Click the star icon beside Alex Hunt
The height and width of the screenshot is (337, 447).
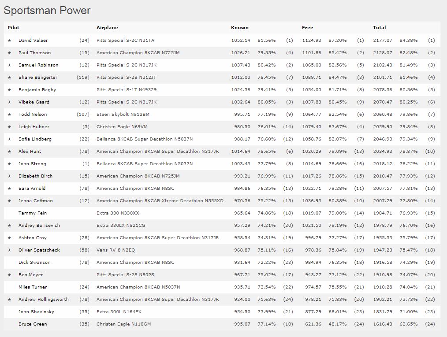[9, 152]
